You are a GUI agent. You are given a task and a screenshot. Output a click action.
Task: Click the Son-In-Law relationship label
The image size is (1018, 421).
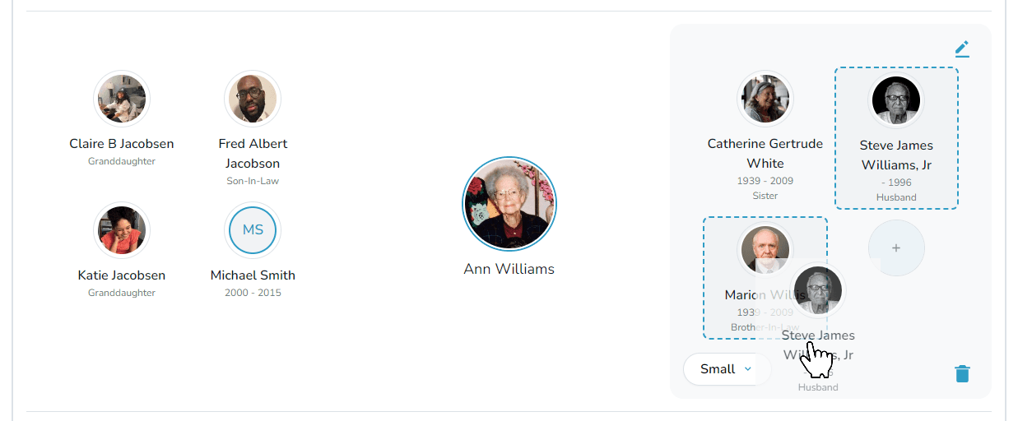tap(253, 181)
